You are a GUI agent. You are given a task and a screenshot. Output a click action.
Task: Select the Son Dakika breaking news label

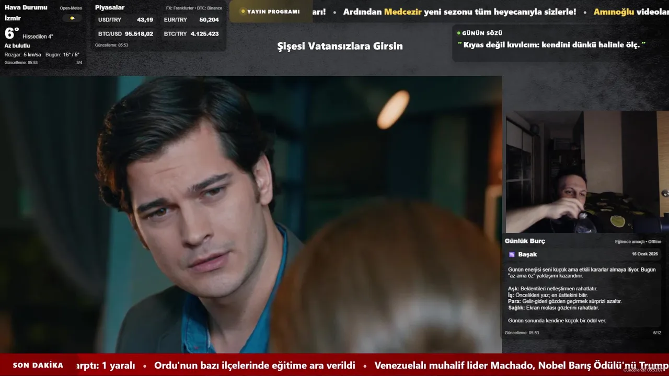38,366
